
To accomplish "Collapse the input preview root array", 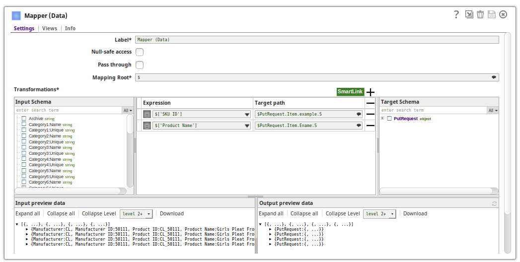I will click(17, 224).
